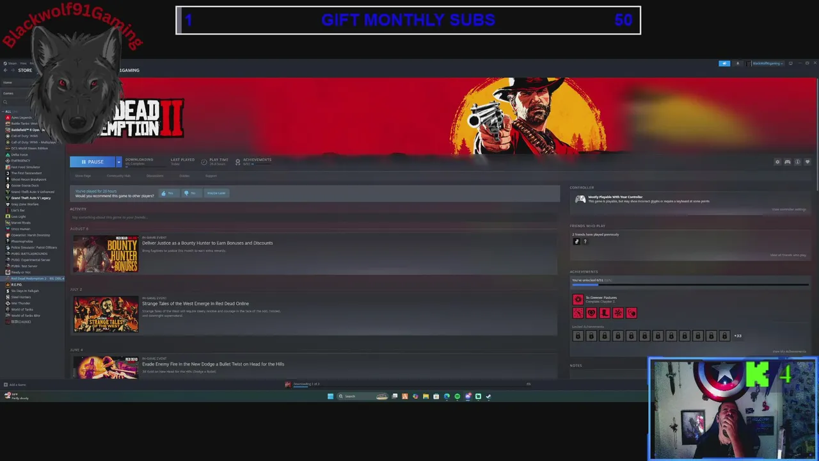Click the announcements megaphone button
Viewport: 819px width, 461px height.
[724, 63]
